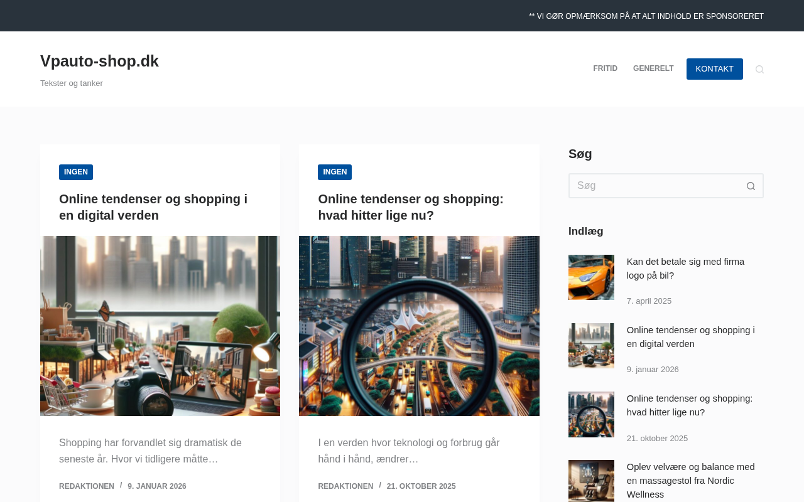
Task: Select the INGEN tag on hvad hitter post
Action: pyautogui.click(x=335, y=172)
